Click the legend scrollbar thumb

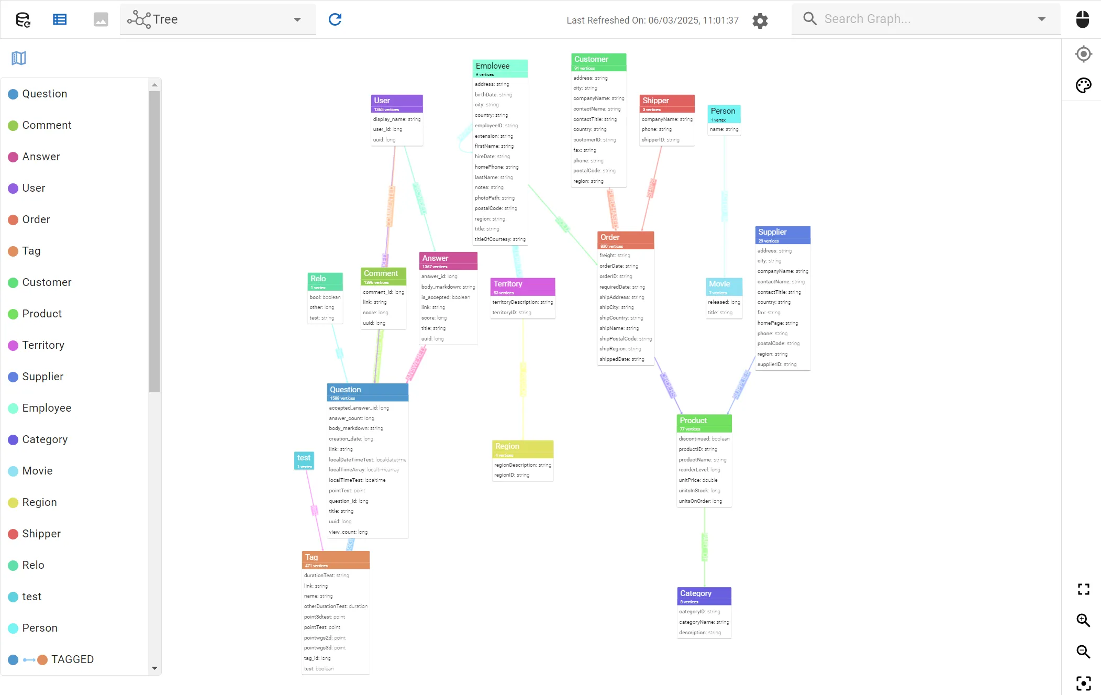point(154,241)
